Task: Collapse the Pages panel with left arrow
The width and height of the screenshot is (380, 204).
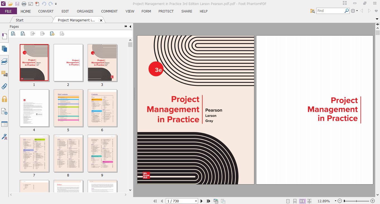Action: tap(130, 26)
